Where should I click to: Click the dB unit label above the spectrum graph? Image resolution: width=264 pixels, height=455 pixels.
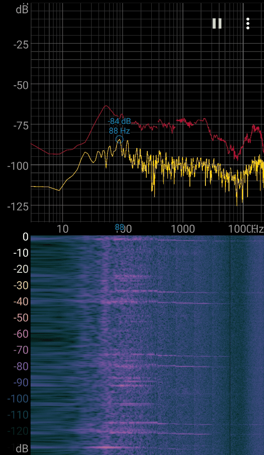point(22,10)
